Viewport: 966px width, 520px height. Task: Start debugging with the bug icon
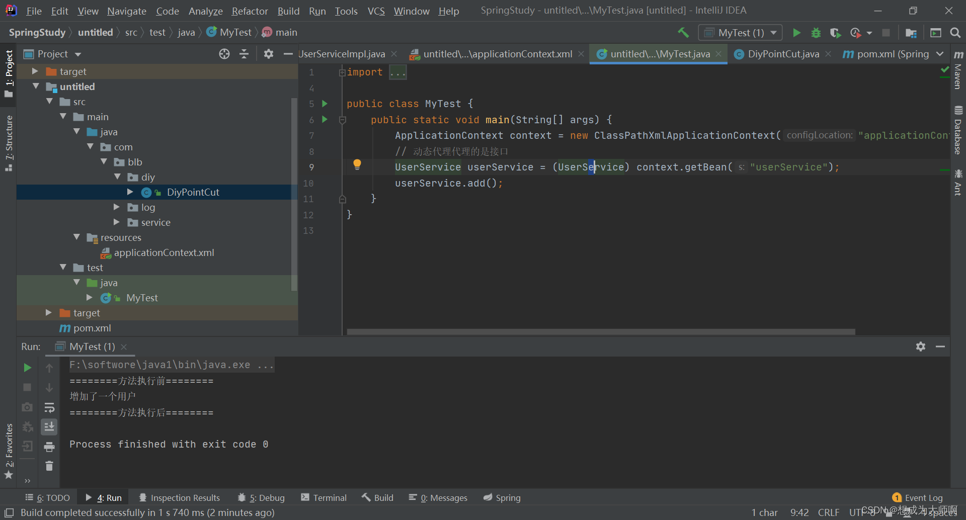pos(816,33)
